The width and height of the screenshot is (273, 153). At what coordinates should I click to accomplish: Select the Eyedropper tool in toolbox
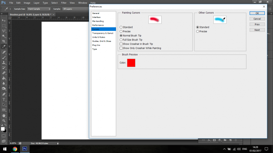pyautogui.click(x=4, y=47)
